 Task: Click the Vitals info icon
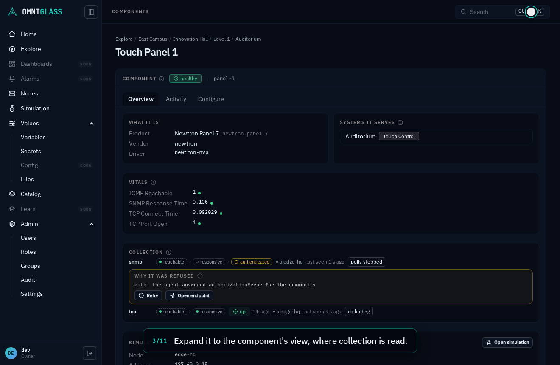click(154, 182)
